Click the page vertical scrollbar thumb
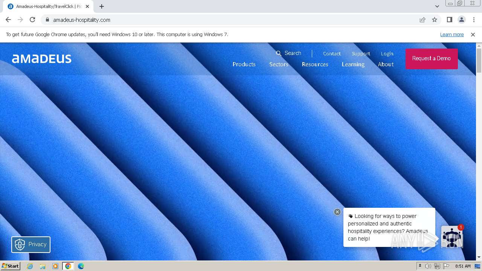 [x=479, y=60]
